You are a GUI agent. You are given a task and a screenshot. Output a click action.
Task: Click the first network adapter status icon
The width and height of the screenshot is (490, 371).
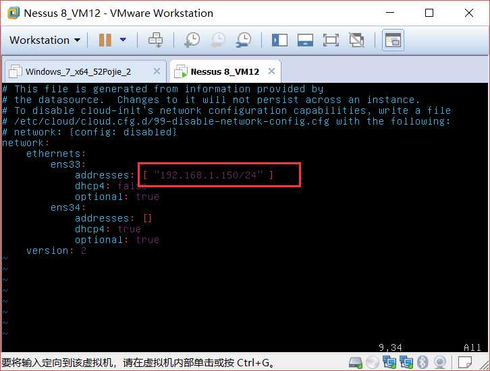click(389, 362)
